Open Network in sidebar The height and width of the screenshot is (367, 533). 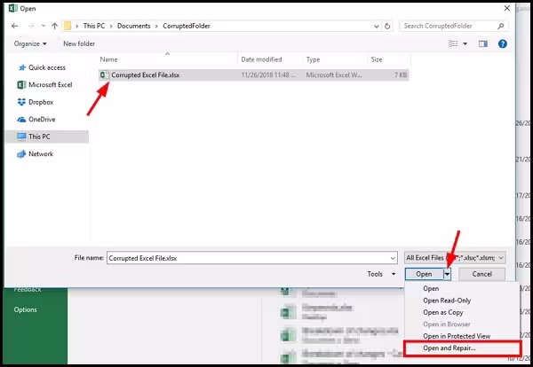pyautogui.click(x=36, y=154)
